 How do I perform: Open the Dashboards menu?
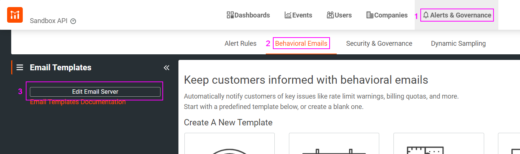click(x=248, y=15)
